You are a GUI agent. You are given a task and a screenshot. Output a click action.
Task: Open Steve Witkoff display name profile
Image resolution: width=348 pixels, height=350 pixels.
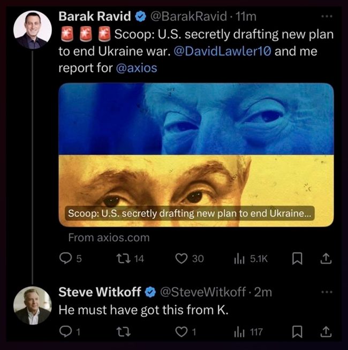click(100, 292)
